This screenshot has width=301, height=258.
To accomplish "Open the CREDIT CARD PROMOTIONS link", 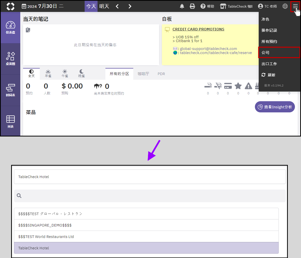I will pyautogui.click(x=198, y=29).
